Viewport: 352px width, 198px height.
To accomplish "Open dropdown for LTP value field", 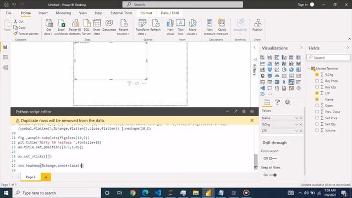I will (296, 131).
